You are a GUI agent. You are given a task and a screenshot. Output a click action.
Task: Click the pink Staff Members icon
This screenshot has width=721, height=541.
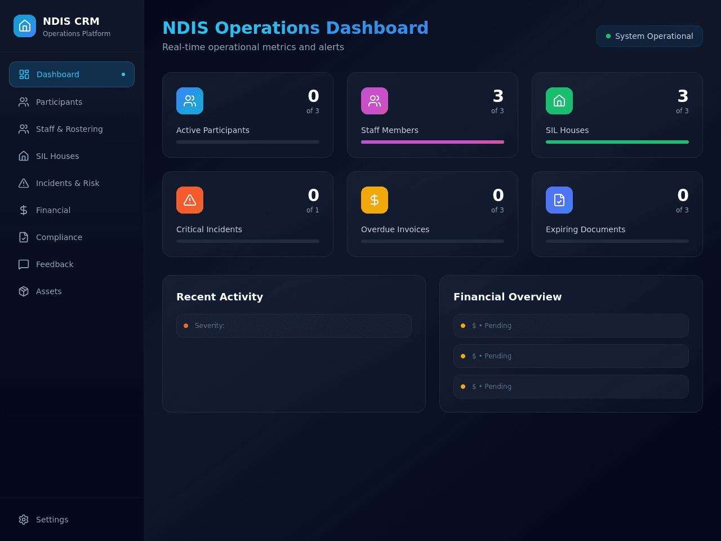[375, 101]
